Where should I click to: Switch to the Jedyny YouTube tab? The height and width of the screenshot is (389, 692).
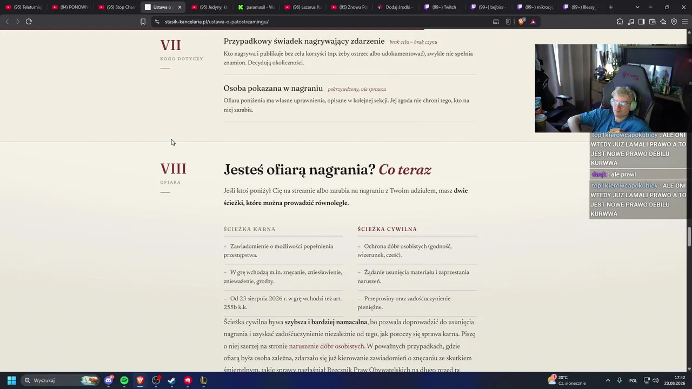point(209,7)
